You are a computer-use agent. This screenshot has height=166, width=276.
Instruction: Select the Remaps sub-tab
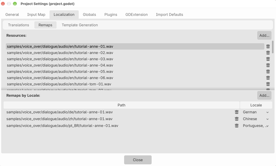coord(45,25)
